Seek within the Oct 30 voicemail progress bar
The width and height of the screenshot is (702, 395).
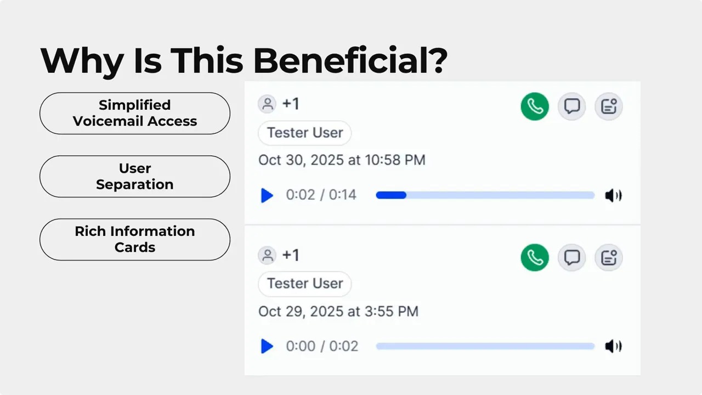[x=485, y=195]
